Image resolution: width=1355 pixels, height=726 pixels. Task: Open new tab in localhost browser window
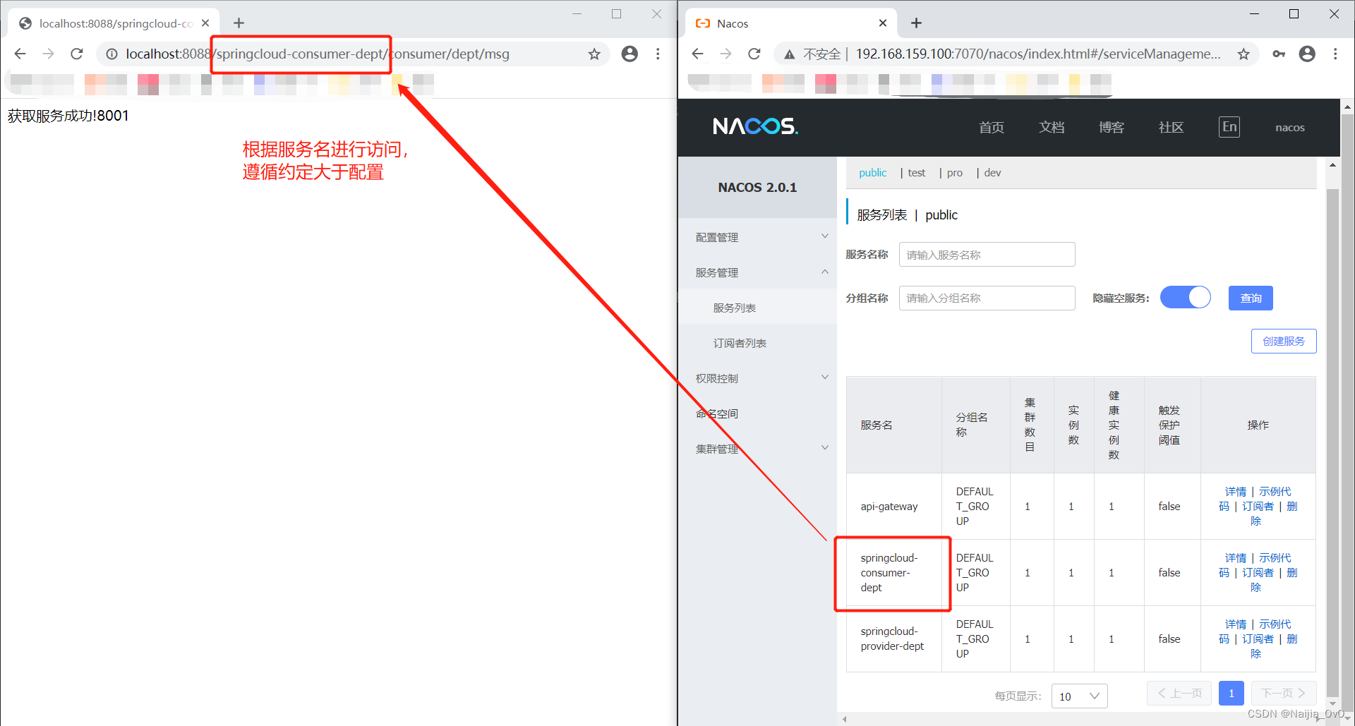(x=239, y=23)
